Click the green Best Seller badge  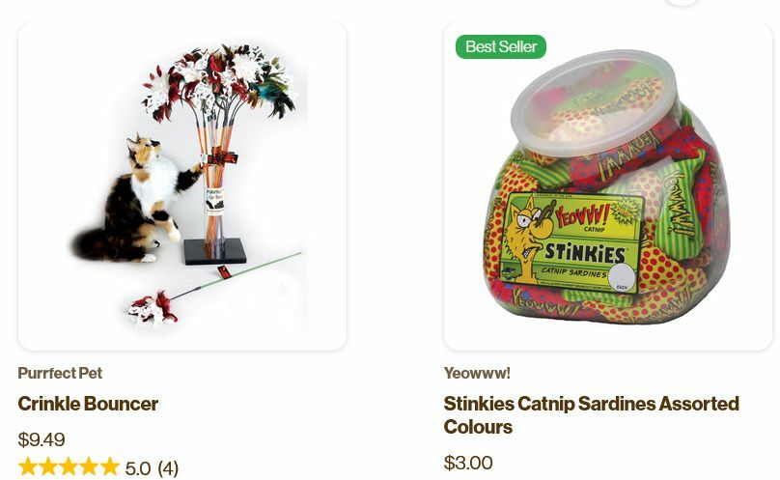pos(501,46)
